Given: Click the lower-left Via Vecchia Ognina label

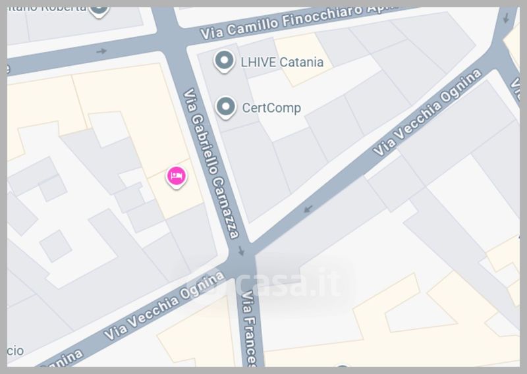Looking at the screenshot, I should [164, 306].
